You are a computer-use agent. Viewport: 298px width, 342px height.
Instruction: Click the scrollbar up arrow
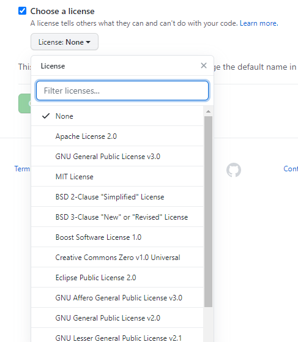(x=208, y=111)
